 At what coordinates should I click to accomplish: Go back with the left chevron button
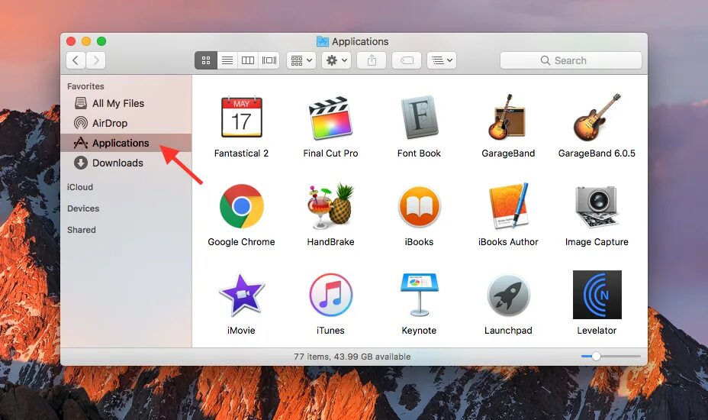[76, 60]
